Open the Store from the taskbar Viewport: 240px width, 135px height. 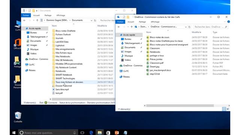tap(108, 132)
